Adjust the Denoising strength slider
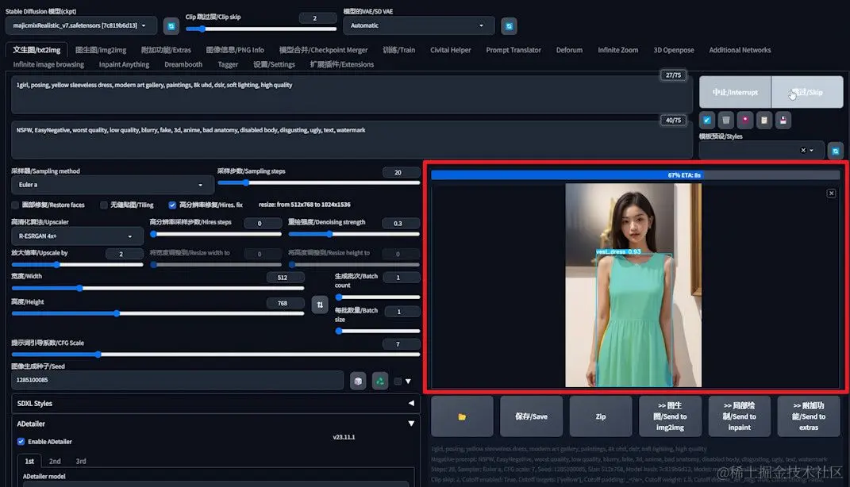The image size is (850, 487). (354, 234)
